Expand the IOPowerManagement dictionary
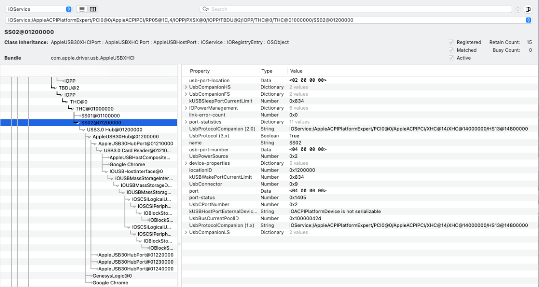This screenshot has width=539, height=287. pyautogui.click(x=186, y=108)
